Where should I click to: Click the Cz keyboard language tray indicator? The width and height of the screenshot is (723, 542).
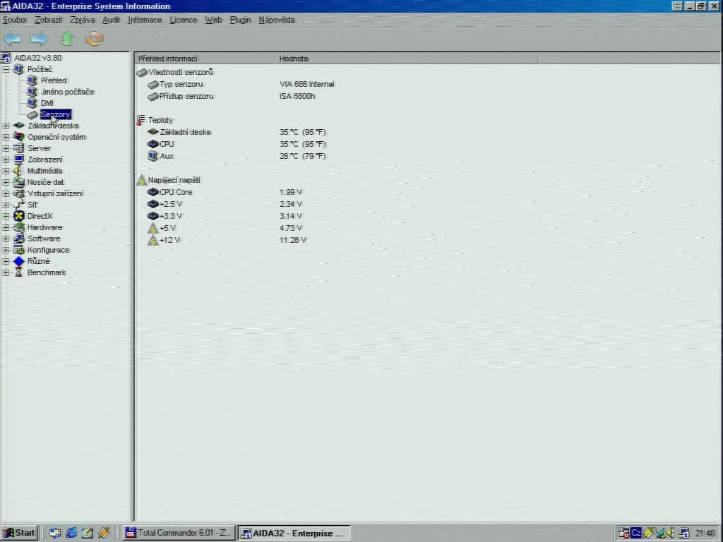636,533
